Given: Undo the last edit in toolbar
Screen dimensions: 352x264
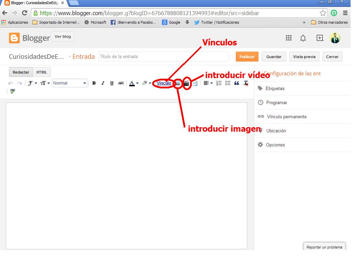Looking at the screenshot, I should pos(11,83).
